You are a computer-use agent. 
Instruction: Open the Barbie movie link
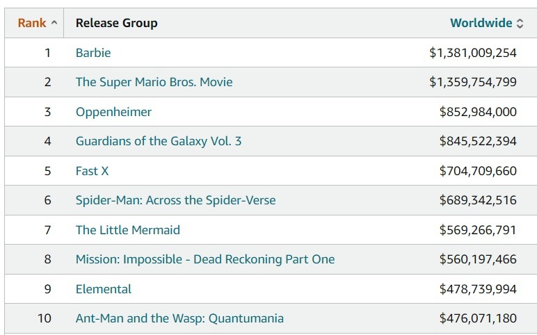coord(93,53)
